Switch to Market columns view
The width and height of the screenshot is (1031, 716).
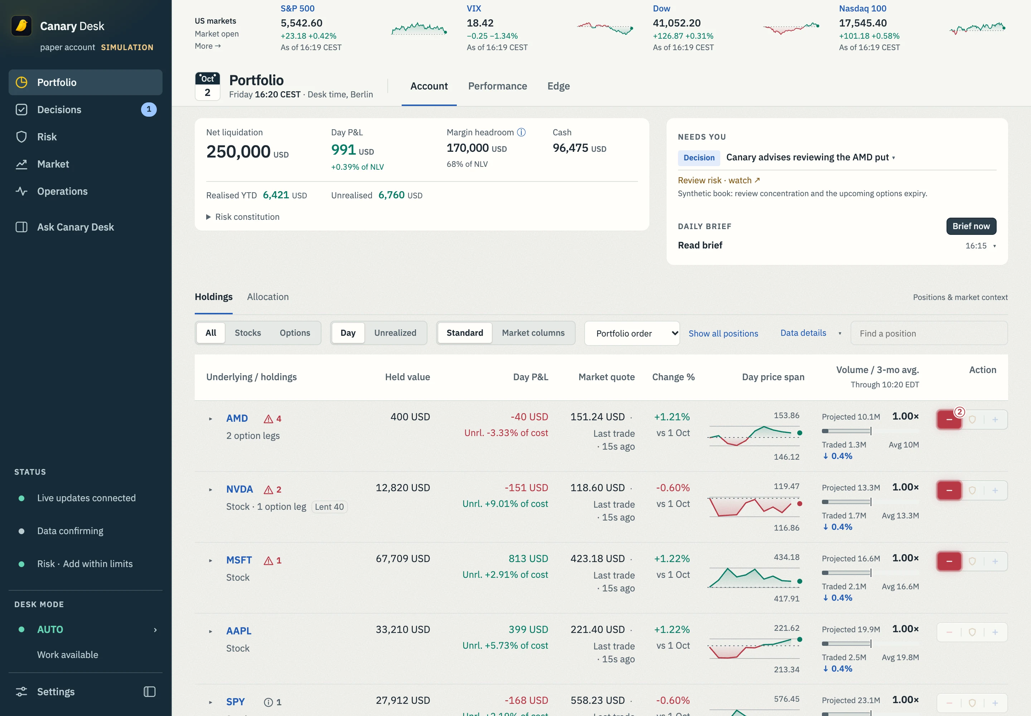pyautogui.click(x=533, y=333)
